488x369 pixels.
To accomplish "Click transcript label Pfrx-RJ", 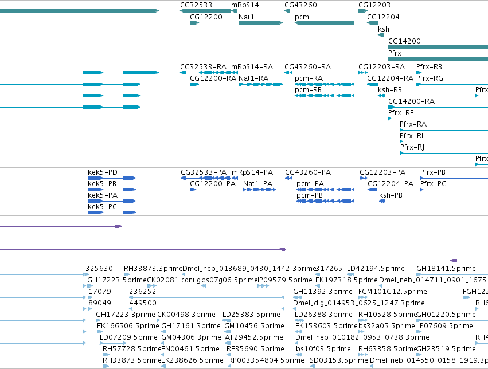I will pos(412,147).
